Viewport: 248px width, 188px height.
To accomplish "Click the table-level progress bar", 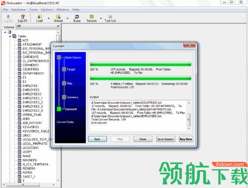I will coord(140,64).
